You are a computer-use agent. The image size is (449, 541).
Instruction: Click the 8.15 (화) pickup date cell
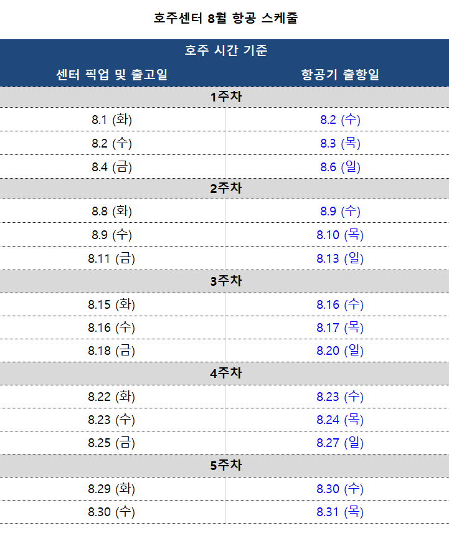tap(111, 304)
